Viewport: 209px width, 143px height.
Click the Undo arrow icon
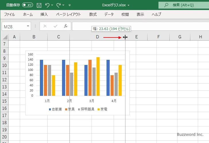(x=47, y=5)
